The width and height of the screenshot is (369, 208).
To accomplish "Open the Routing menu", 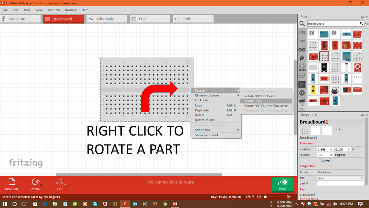I will [71, 10].
